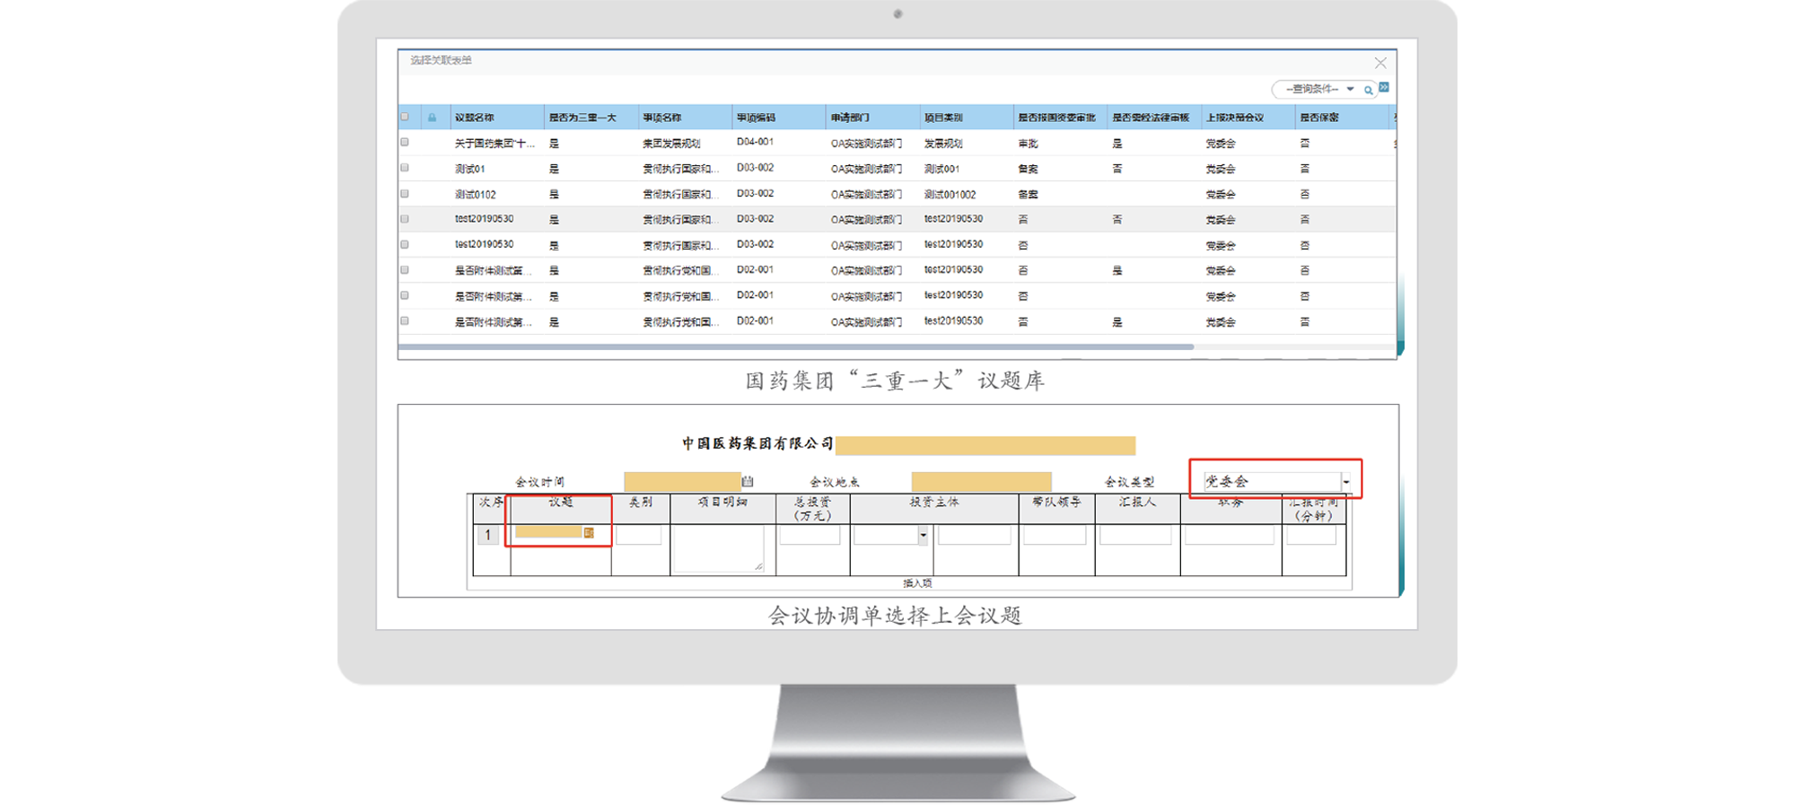Click the 申请部门 column header
Viewport: 1795px width, 805px height.
[x=850, y=118]
